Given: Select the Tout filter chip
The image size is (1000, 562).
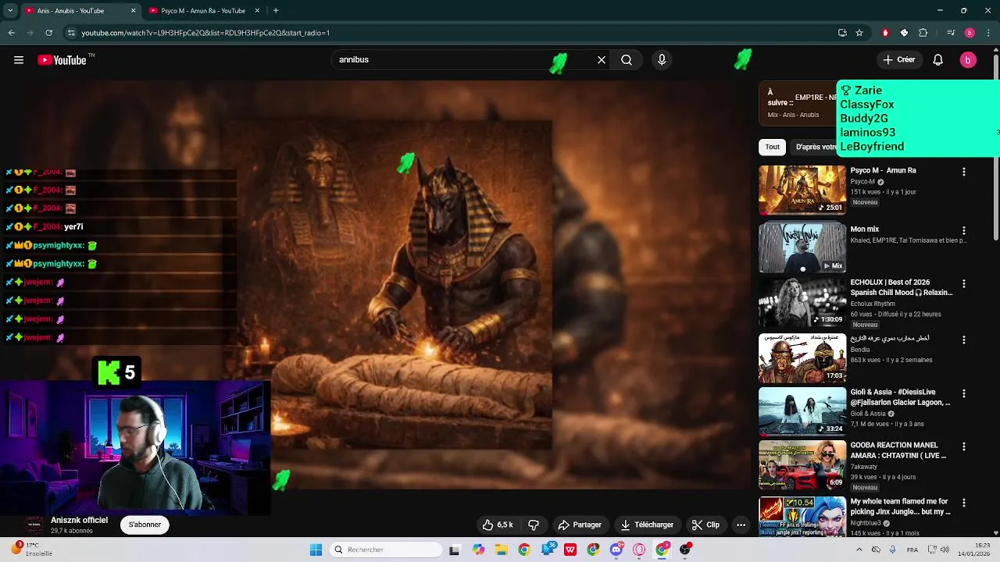Looking at the screenshot, I should pos(772,147).
